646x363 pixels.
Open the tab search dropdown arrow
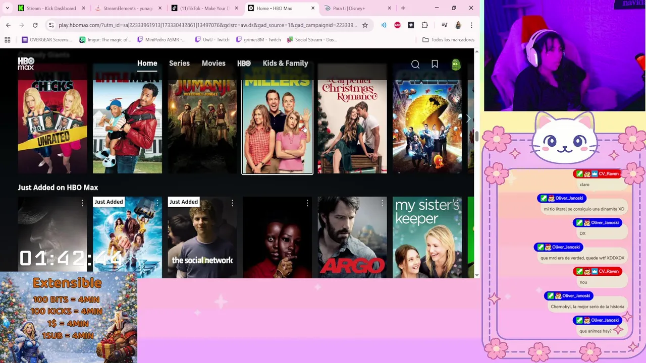[7, 8]
